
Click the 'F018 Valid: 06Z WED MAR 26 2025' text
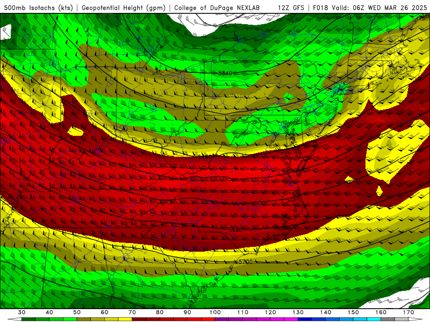click(x=370, y=8)
